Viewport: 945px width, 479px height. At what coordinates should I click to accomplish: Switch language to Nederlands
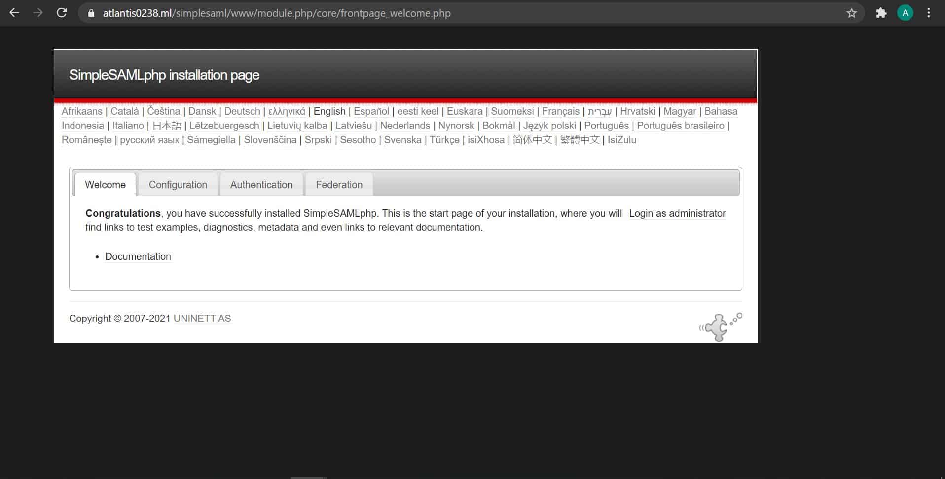[x=405, y=126]
